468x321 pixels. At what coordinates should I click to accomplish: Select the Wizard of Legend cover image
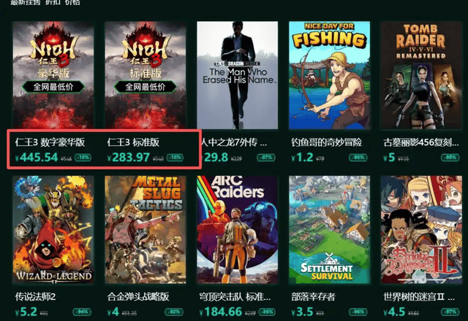pyautogui.click(x=53, y=230)
